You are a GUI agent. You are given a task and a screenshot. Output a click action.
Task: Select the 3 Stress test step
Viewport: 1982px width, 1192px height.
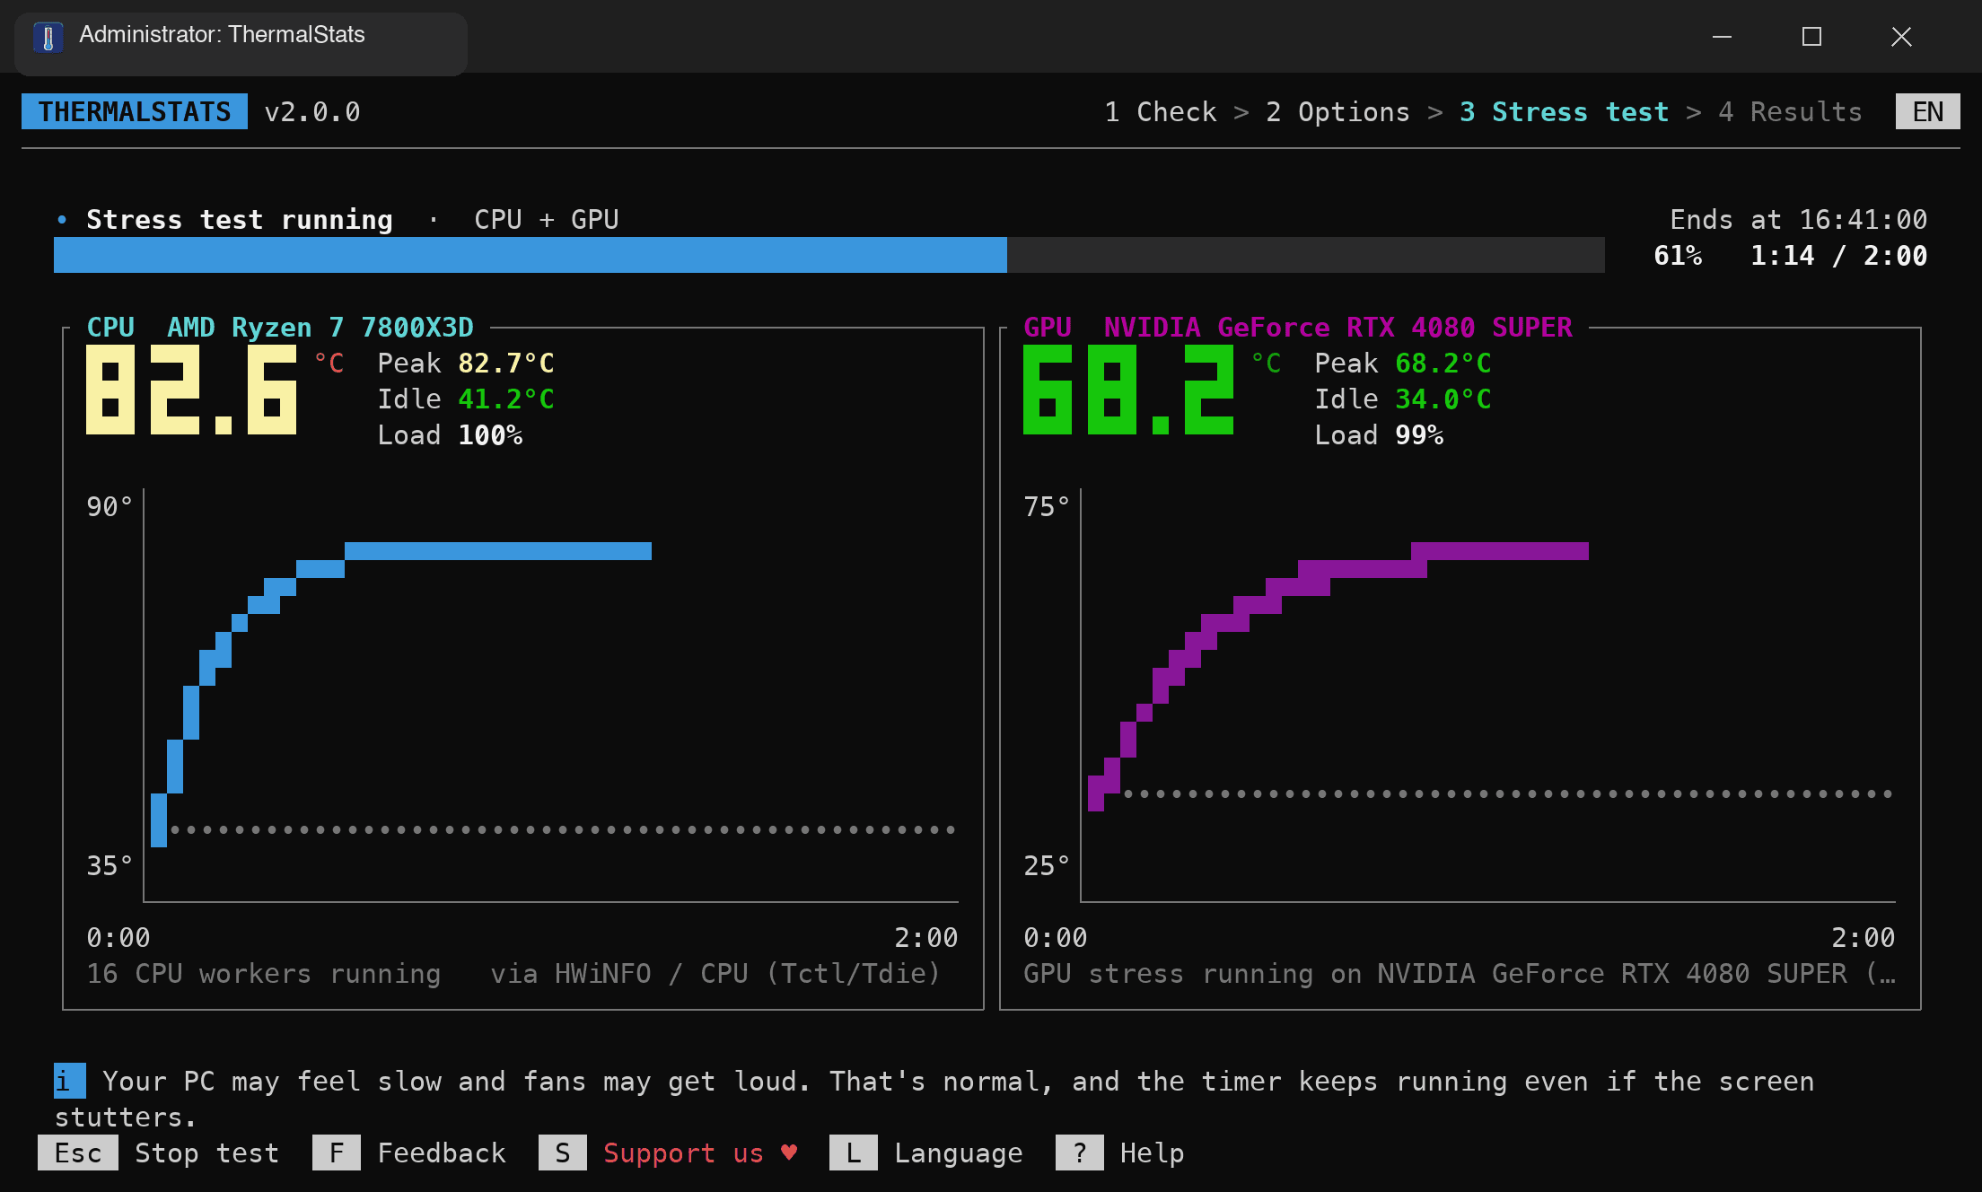pos(1565,111)
